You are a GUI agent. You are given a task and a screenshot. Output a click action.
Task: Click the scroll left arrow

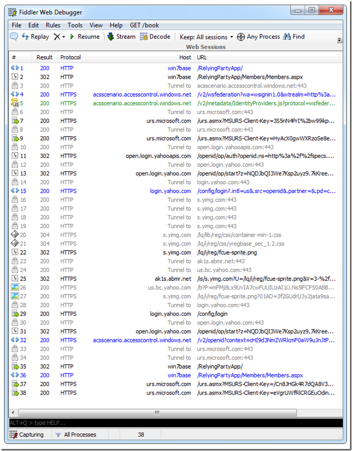[12, 413]
